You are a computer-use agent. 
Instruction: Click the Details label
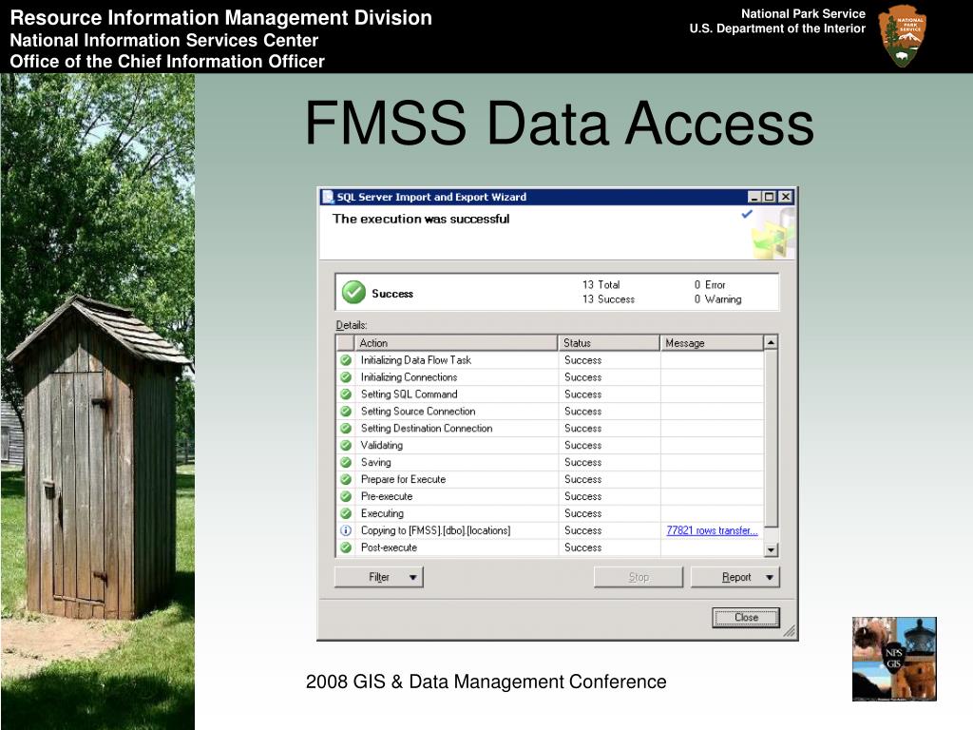point(352,325)
